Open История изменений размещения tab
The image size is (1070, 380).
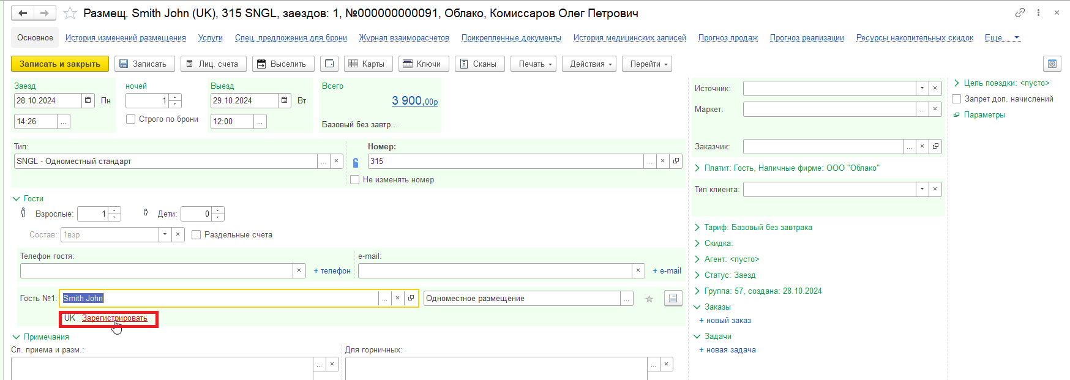point(125,37)
